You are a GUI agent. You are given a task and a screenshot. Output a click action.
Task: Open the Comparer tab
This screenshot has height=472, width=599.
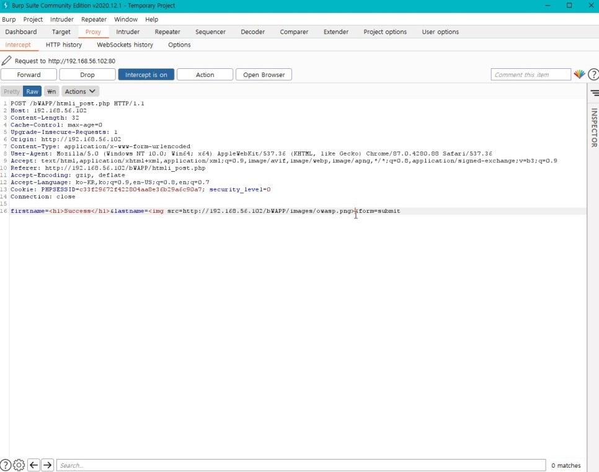294,32
